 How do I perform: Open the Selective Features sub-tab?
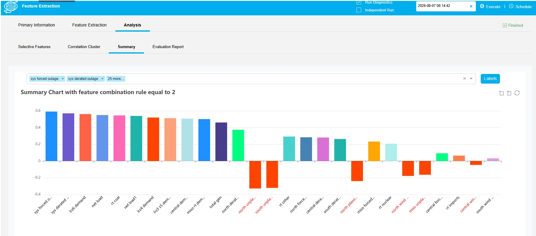click(34, 47)
